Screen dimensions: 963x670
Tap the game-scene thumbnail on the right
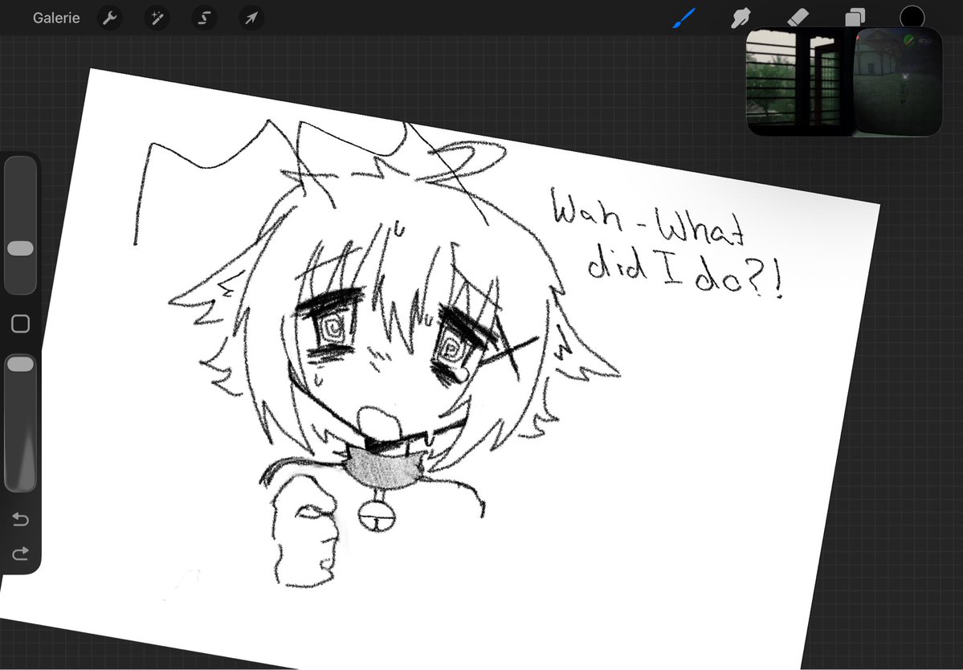click(x=899, y=82)
